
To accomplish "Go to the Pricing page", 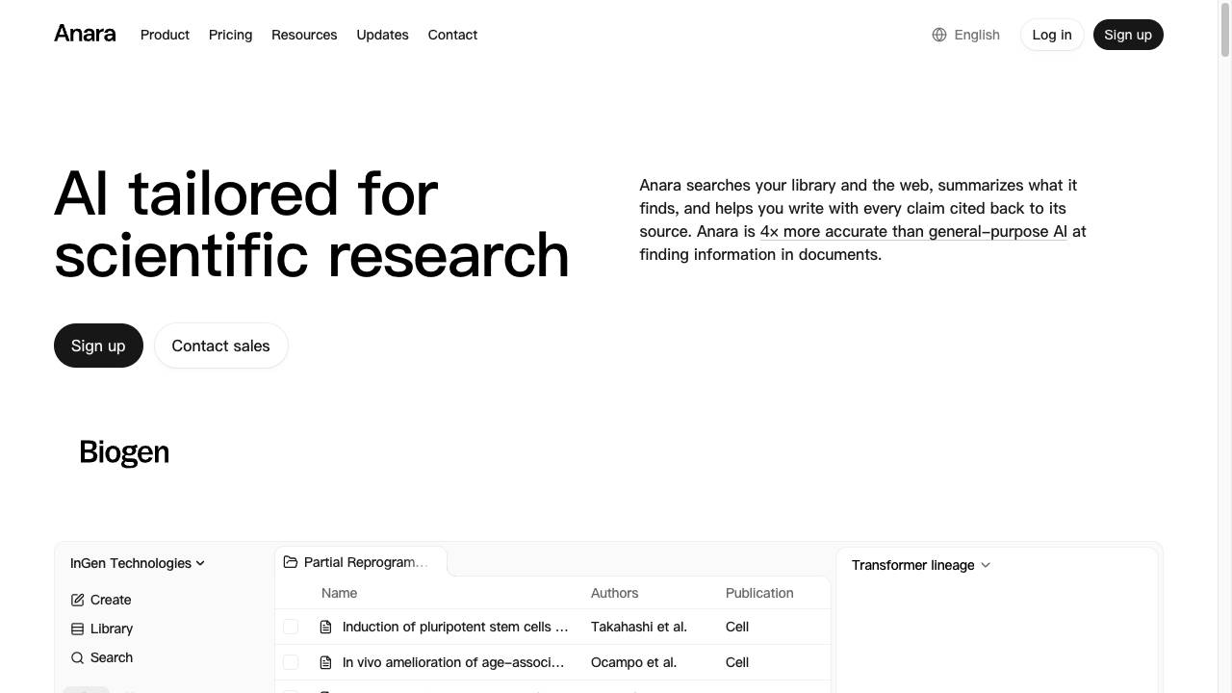I will click(230, 35).
